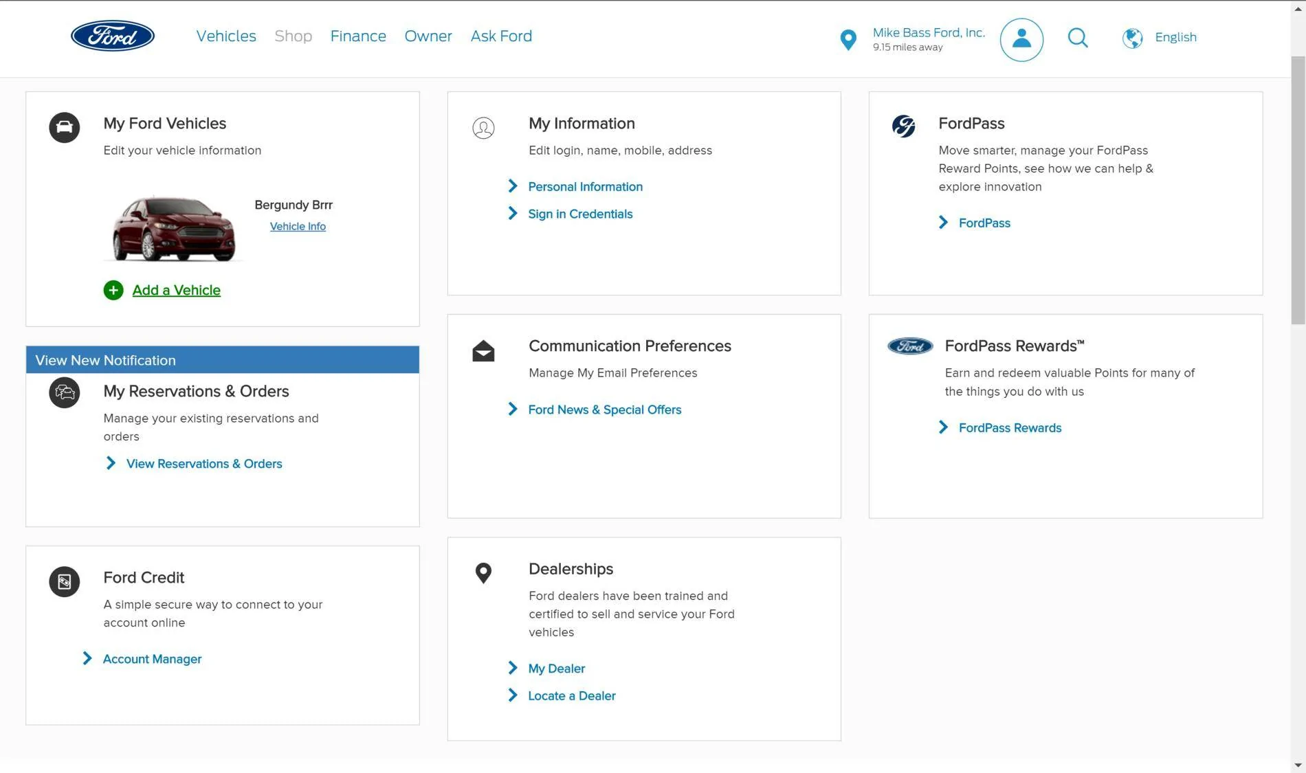Open the Owner menu
This screenshot has width=1306, height=773.
pos(428,36)
